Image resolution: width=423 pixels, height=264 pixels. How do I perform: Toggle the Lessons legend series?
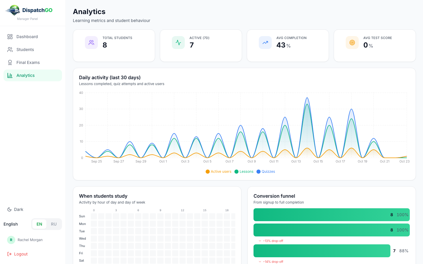click(x=244, y=172)
